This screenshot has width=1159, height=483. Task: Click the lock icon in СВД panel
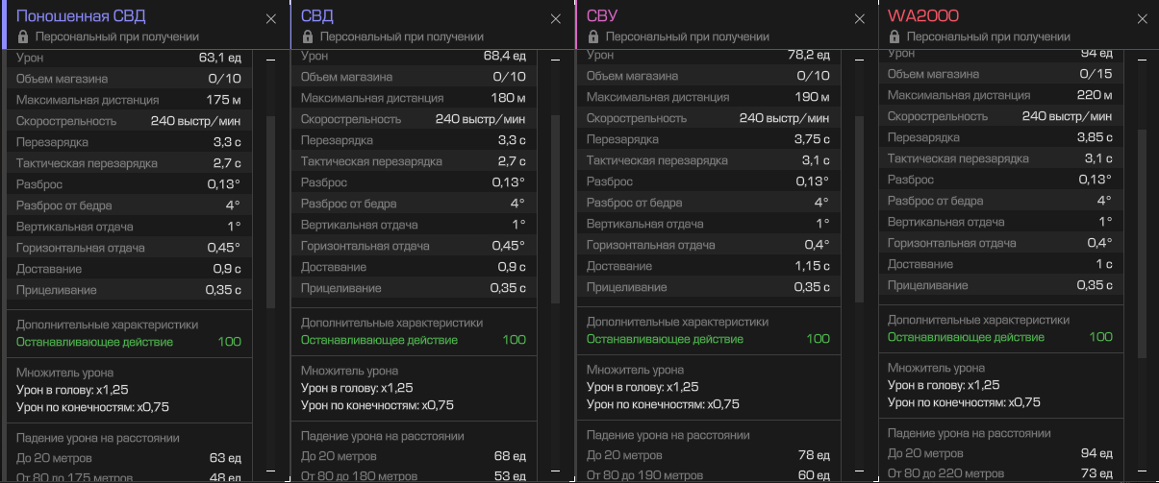pos(308,36)
